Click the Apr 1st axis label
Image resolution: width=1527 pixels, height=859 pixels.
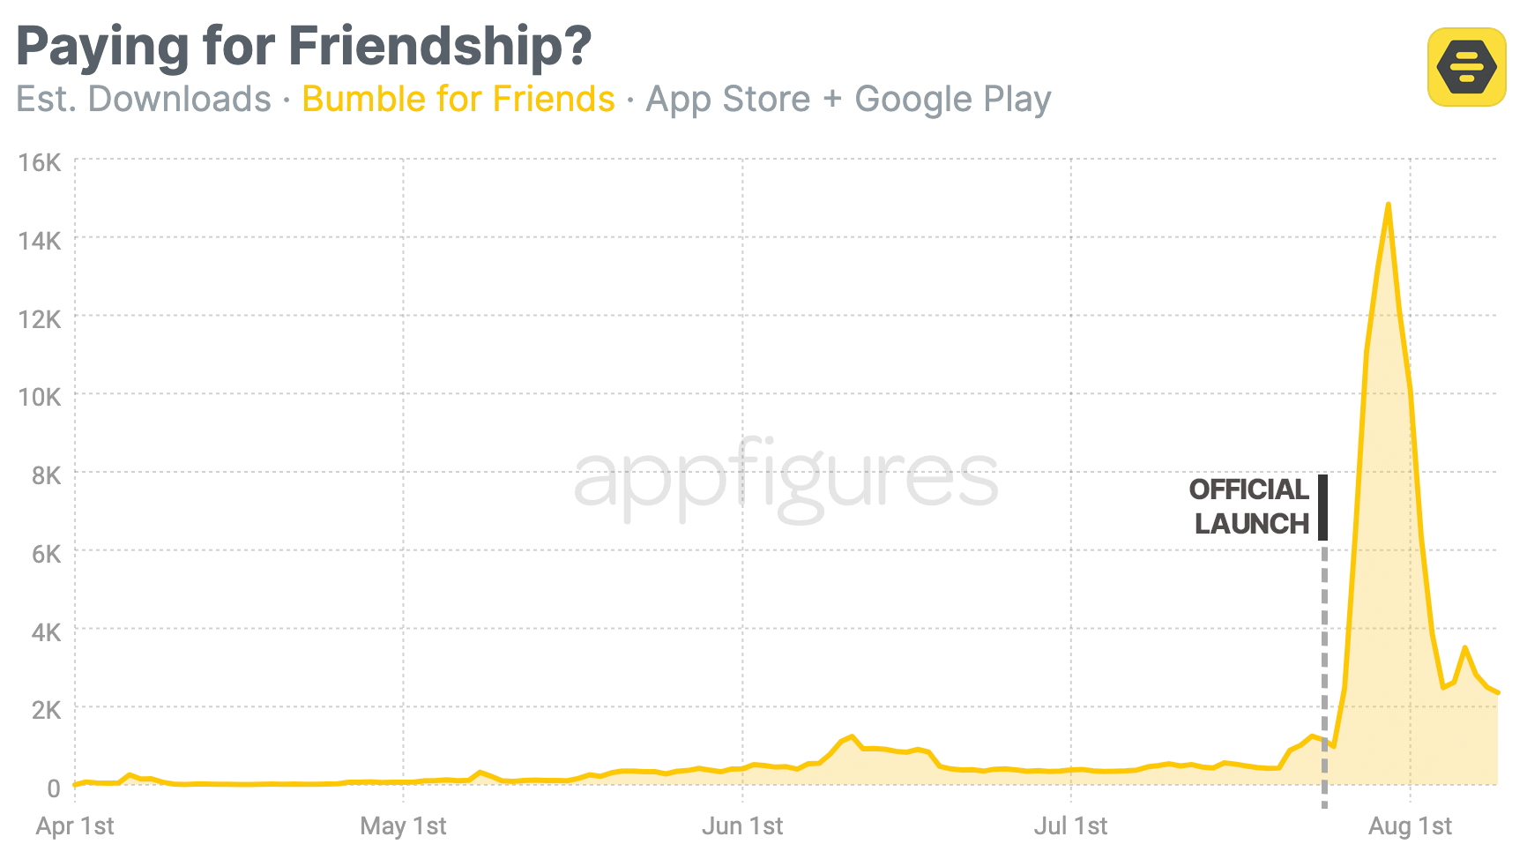[75, 826]
